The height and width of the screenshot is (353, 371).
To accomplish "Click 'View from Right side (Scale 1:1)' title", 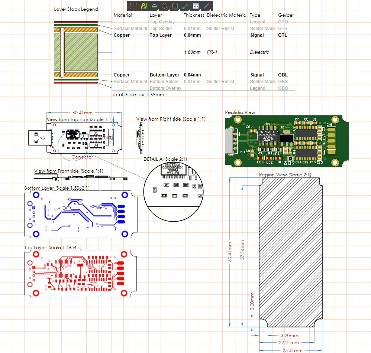I will pos(171,119).
